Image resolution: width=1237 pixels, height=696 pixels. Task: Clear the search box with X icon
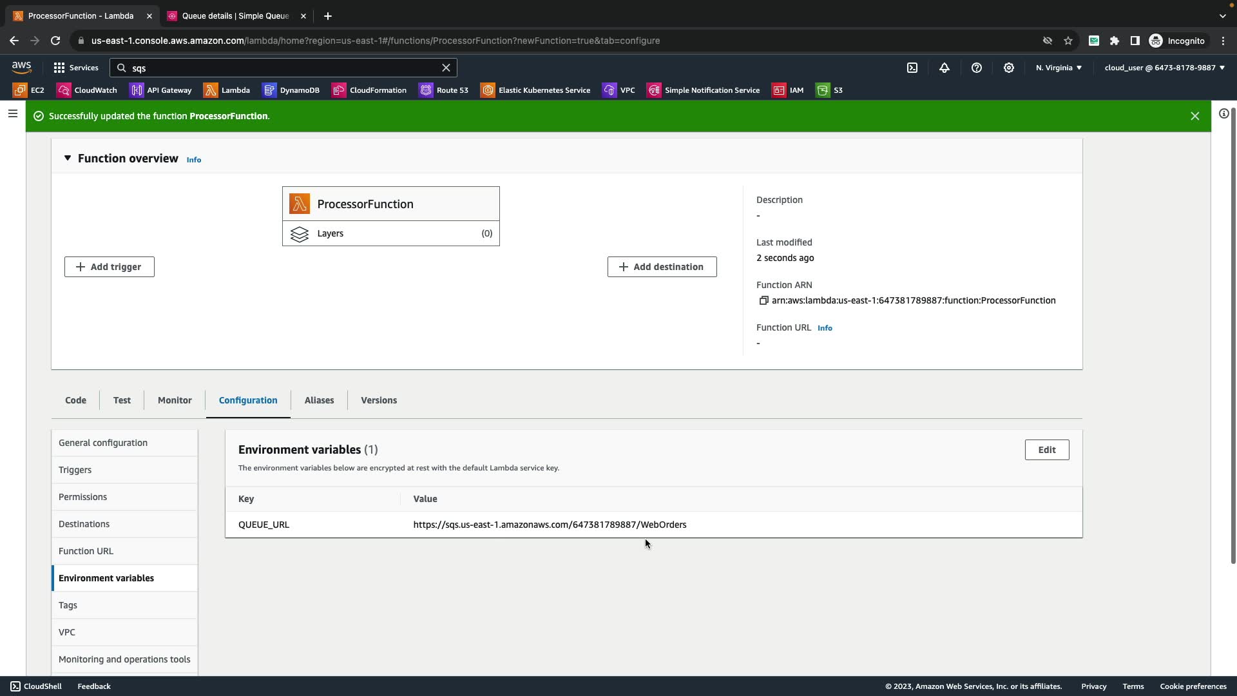tap(446, 68)
